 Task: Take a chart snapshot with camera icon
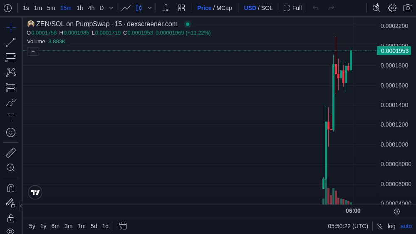pos(408,8)
